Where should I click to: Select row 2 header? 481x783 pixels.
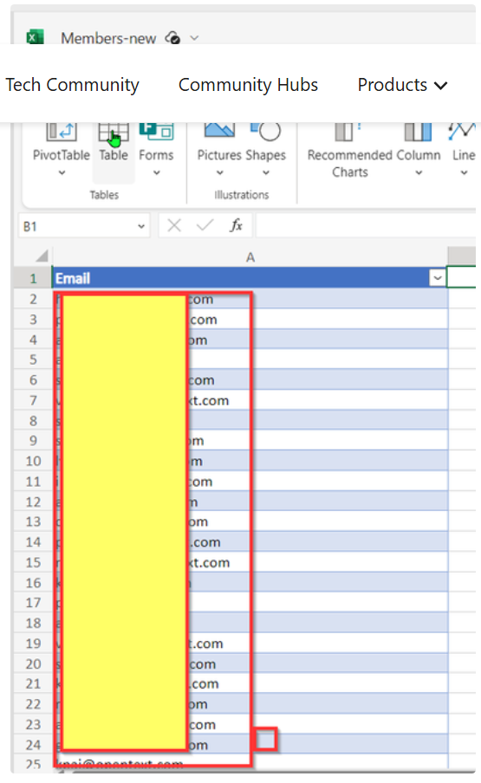point(33,299)
